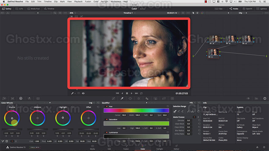Open the Keyframes panel icon

pyautogui.click(x=248, y=99)
